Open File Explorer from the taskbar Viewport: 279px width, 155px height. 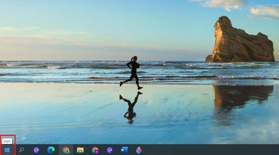pyautogui.click(x=80, y=150)
